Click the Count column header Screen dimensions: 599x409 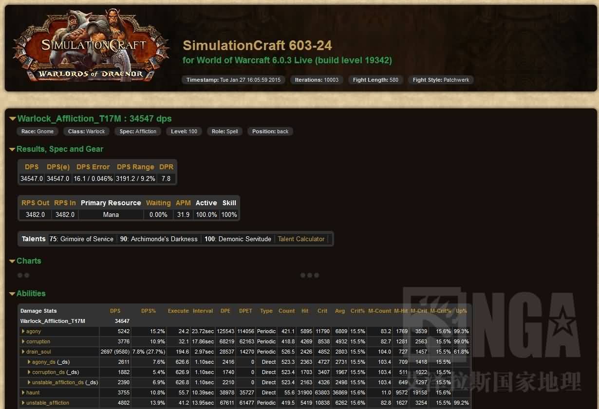coord(287,311)
